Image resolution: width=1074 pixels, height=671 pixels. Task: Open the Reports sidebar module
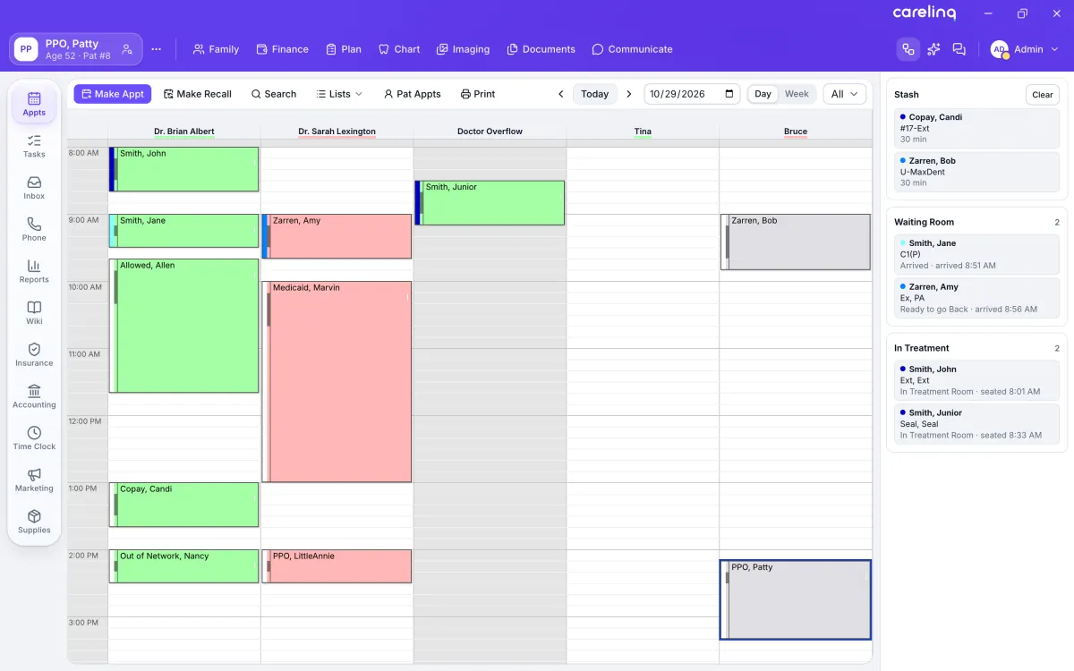pos(34,271)
